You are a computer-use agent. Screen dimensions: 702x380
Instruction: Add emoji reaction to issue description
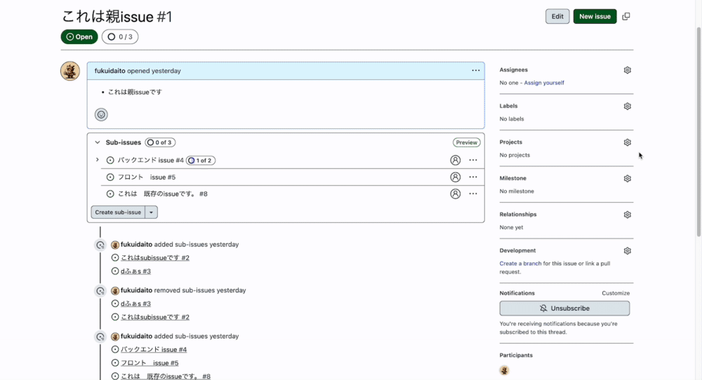tap(101, 115)
